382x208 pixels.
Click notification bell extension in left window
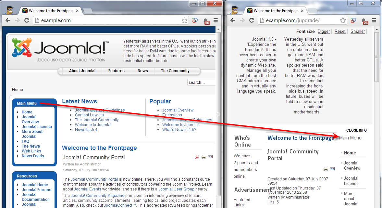coord(206,21)
